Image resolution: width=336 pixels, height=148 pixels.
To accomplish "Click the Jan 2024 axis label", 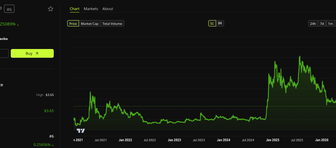I will click(223, 140).
